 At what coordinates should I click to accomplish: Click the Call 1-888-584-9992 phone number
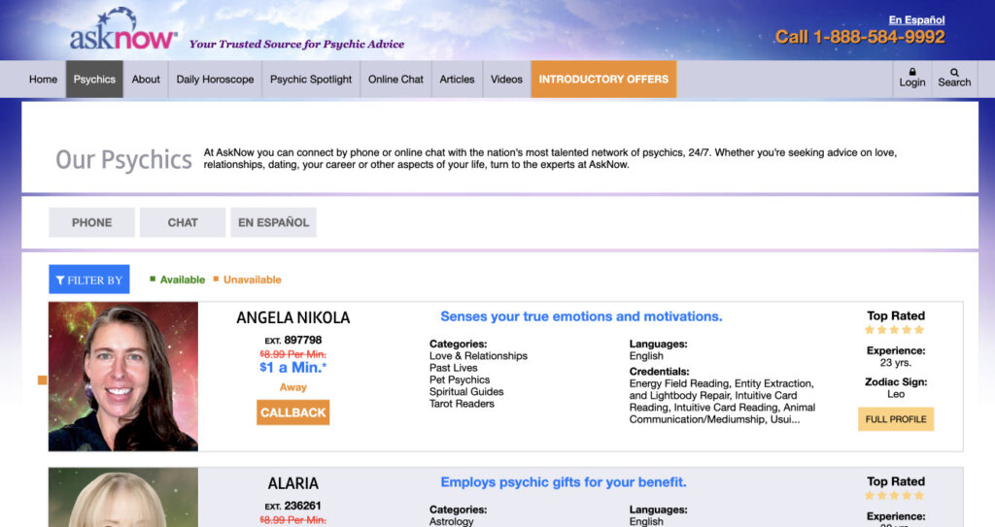pos(860,37)
